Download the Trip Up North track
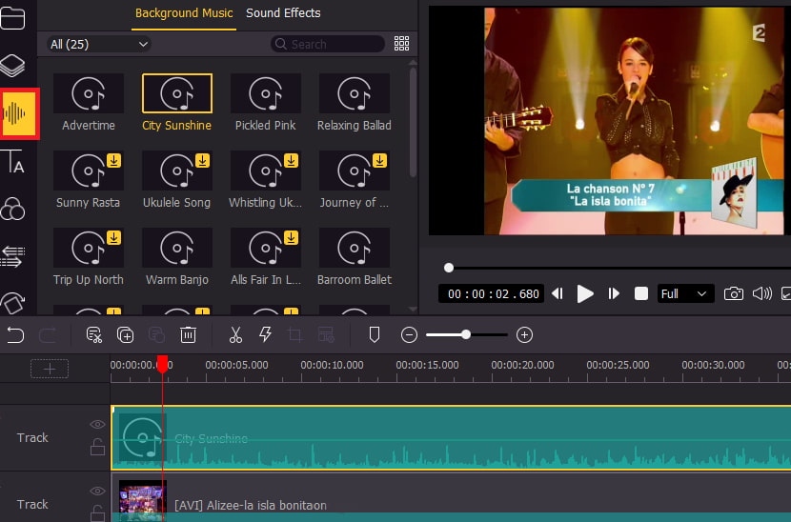This screenshot has height=522, width=791. (x=114, y=237)
